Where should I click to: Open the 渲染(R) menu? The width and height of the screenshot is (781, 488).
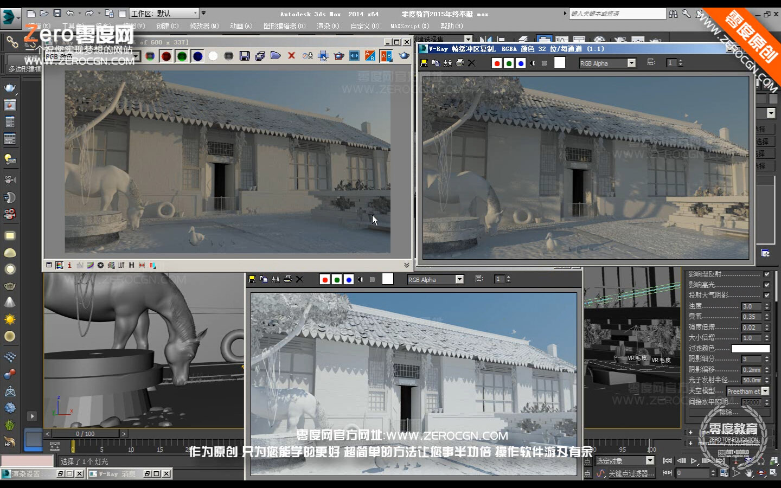point(328,26)
